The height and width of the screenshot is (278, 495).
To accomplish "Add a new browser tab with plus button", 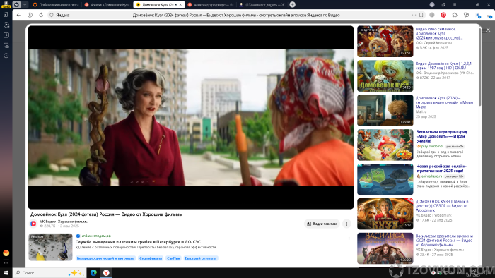I will point(292,4).
